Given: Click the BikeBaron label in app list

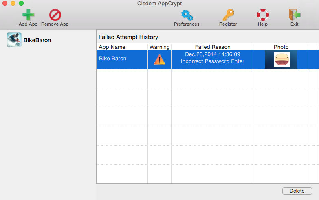Looking at the screenshot, I should click(x=37, y=40).
